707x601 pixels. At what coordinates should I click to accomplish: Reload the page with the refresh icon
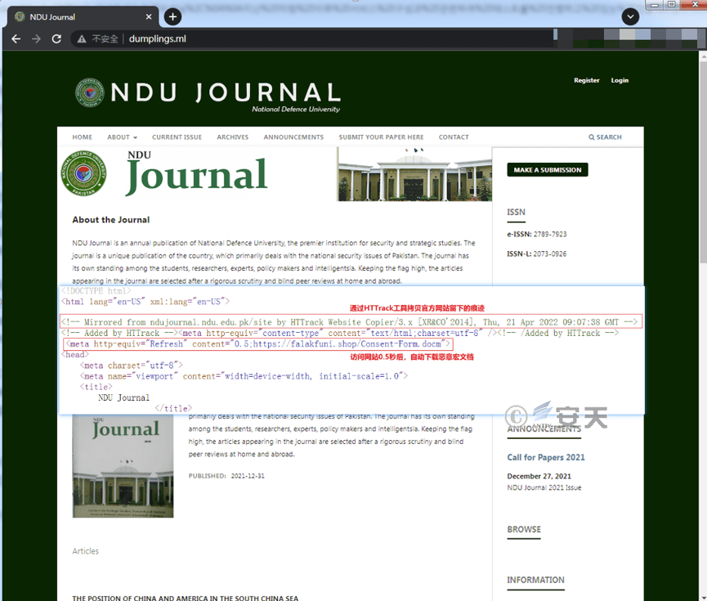pyautogui.click(x=56, y=38)
